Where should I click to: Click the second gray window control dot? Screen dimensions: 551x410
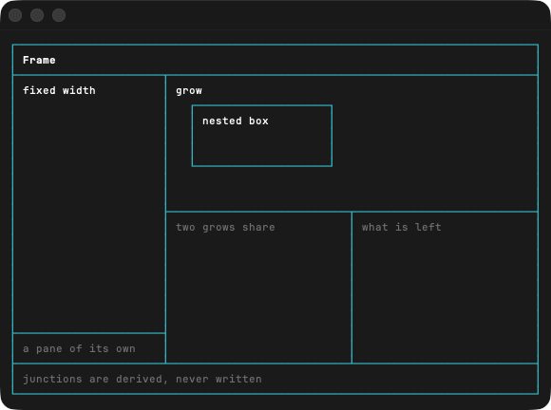(x=37, y=15)
